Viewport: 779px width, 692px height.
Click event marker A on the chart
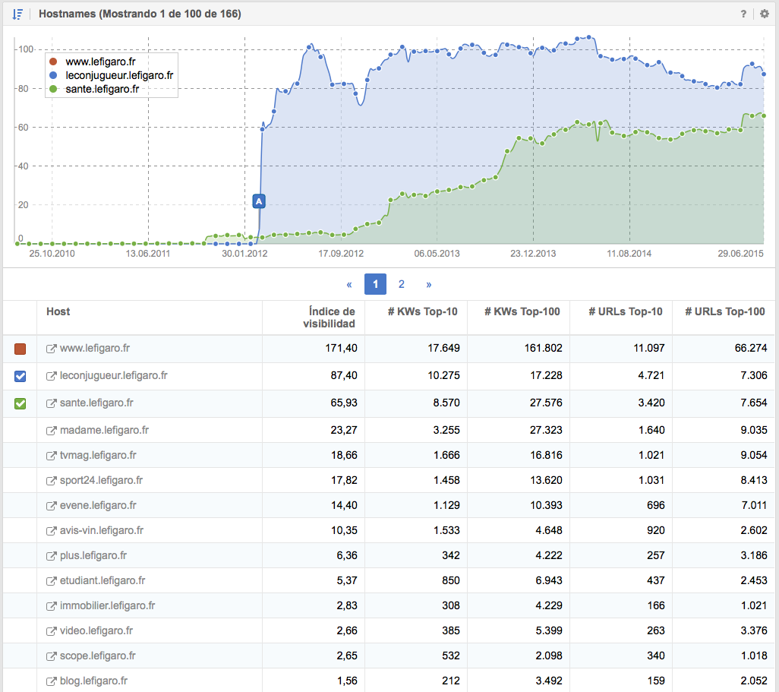259,201
